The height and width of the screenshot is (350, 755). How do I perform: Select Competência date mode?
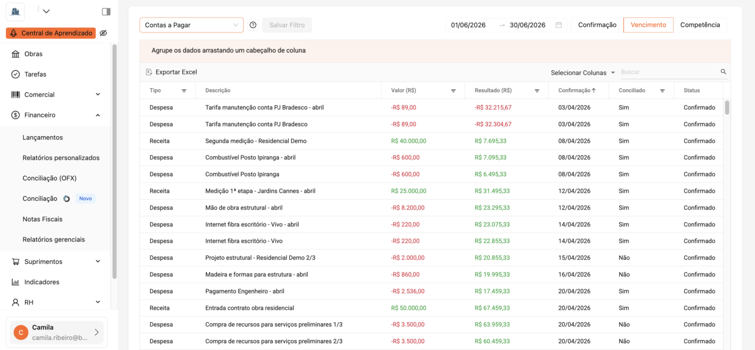click(700, 25)
